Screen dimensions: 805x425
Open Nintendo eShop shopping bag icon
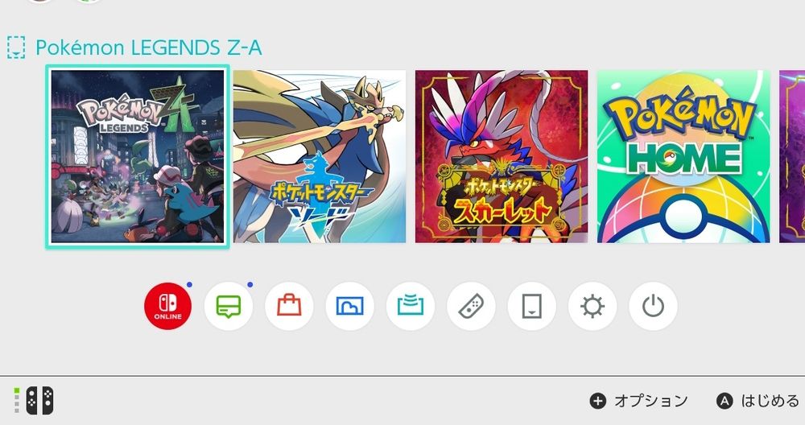pyautogui.click(x=289, y=306)
